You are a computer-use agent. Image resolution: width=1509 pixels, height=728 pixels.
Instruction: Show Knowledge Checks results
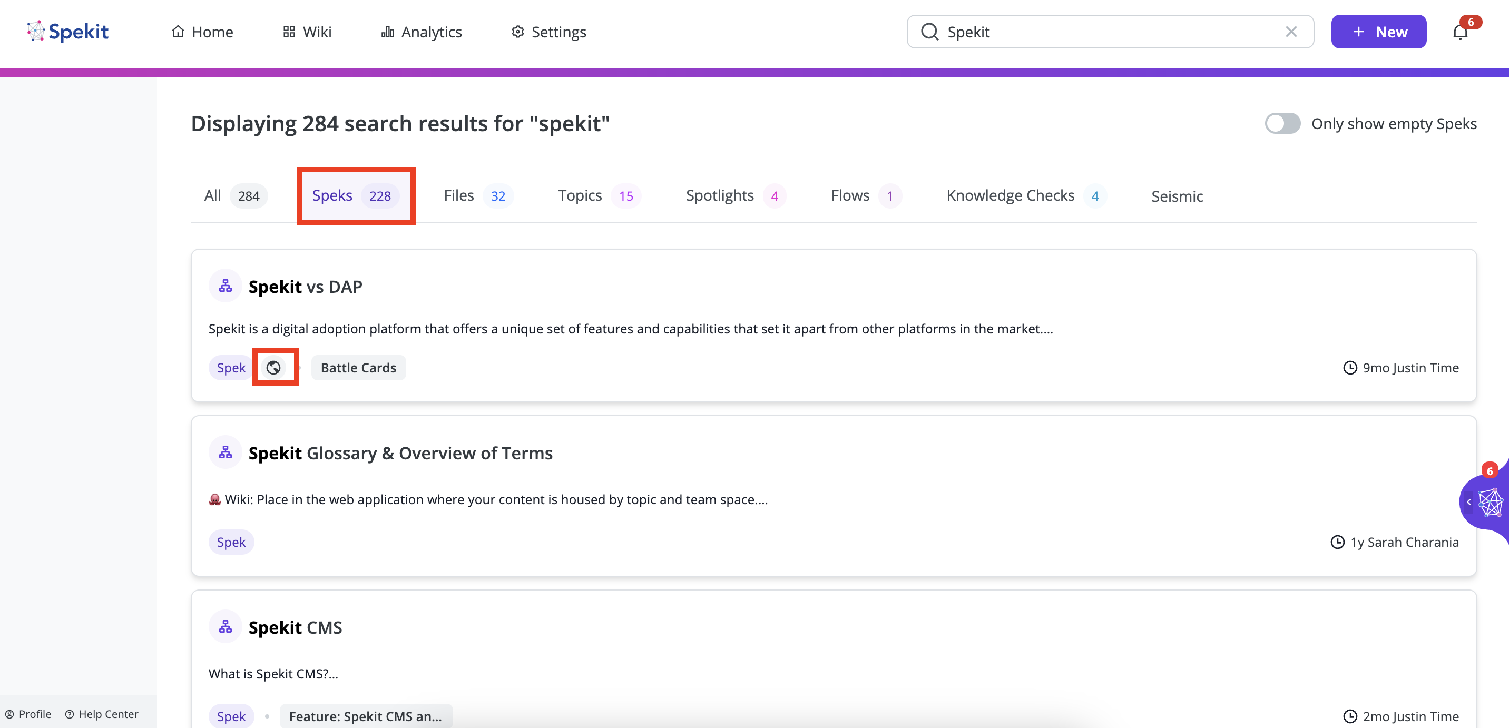coord(1026,195)
